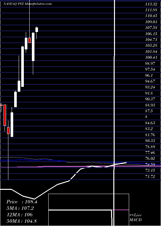The width and height of the screenshot is (161, 226).
Task: Select the 110.45 price axis label
Action: tap(151, 16)
